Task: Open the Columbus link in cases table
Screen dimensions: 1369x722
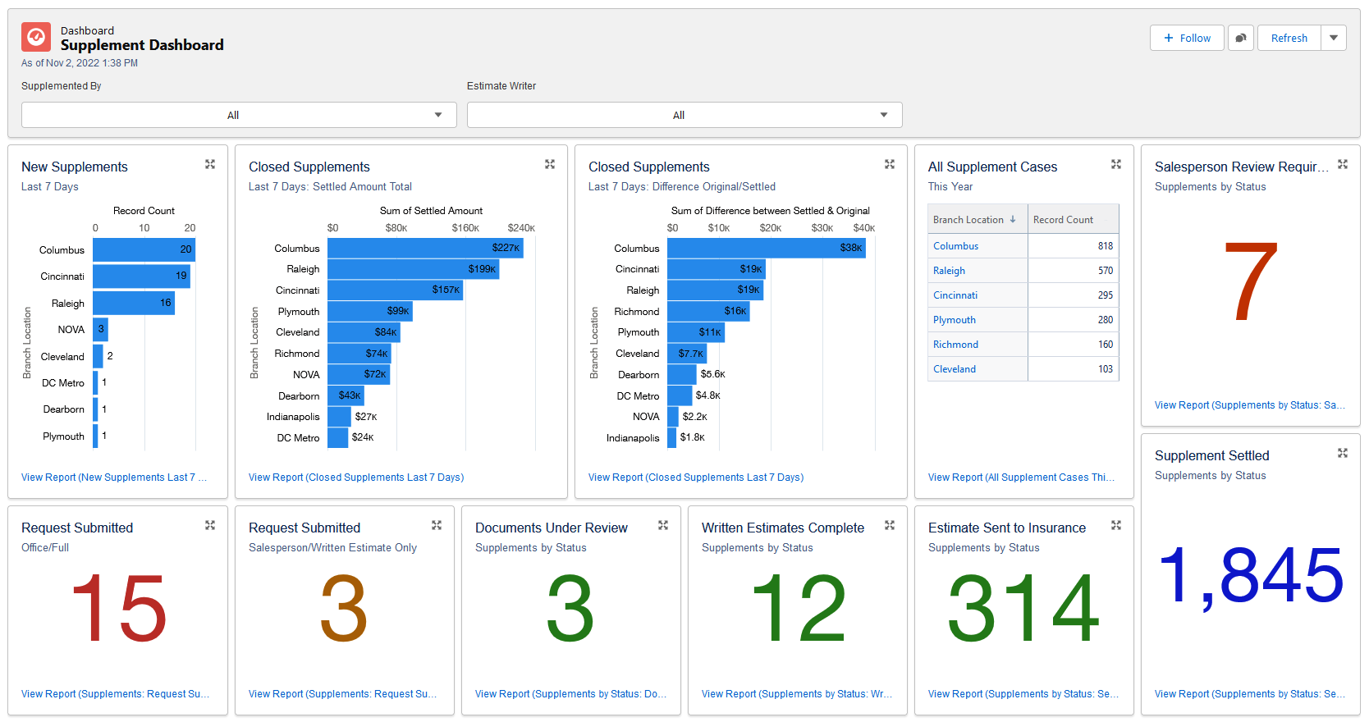Action: 955,246
